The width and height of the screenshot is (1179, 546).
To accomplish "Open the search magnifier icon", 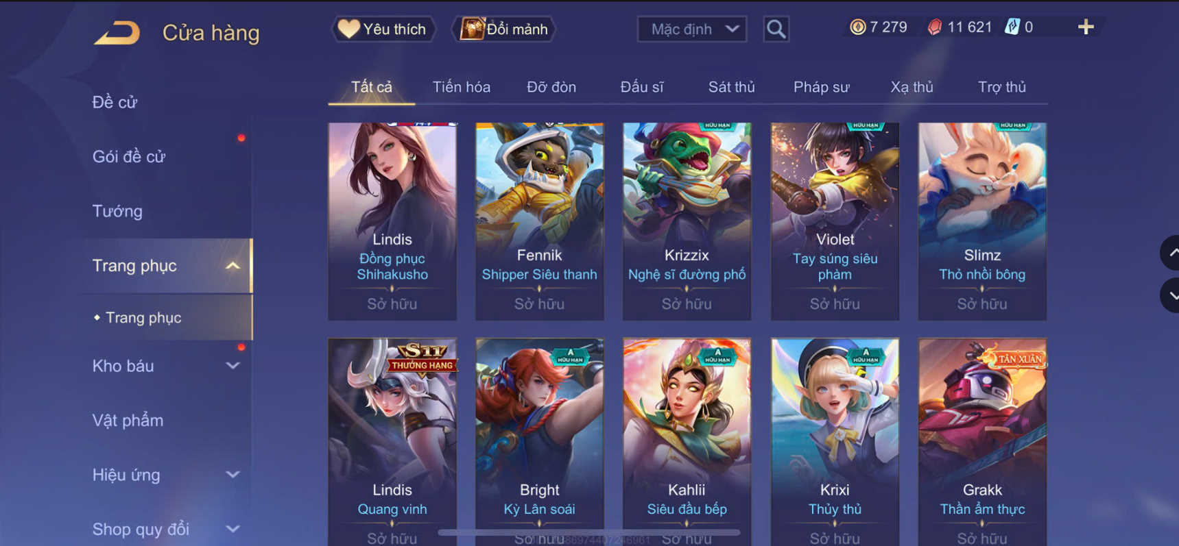I will 776,29.
